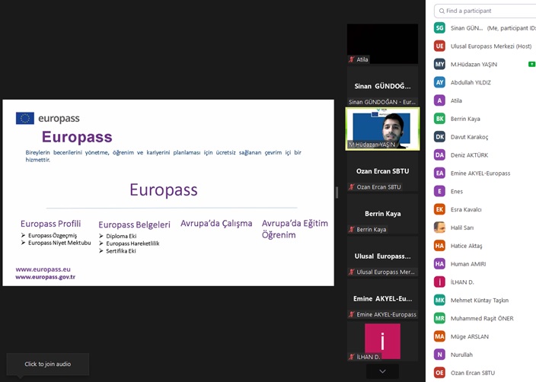Type in the Find a participant field
This screenshot has height=382, width=536.
[x=489, y=11]
